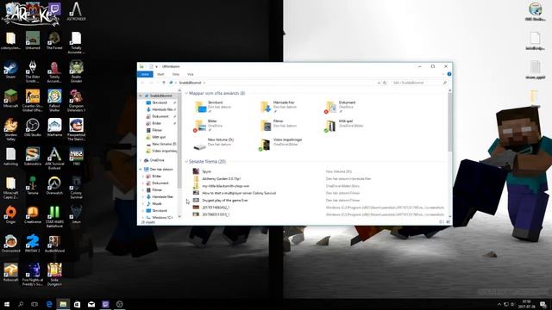Switch Explorer to large icons view button
The height and width of the screenshot is (310, 552).
[x=448, y=222]
